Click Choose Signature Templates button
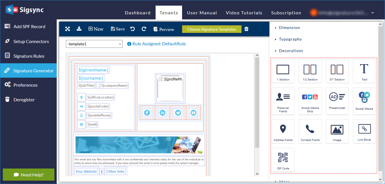 click(212, 29)
